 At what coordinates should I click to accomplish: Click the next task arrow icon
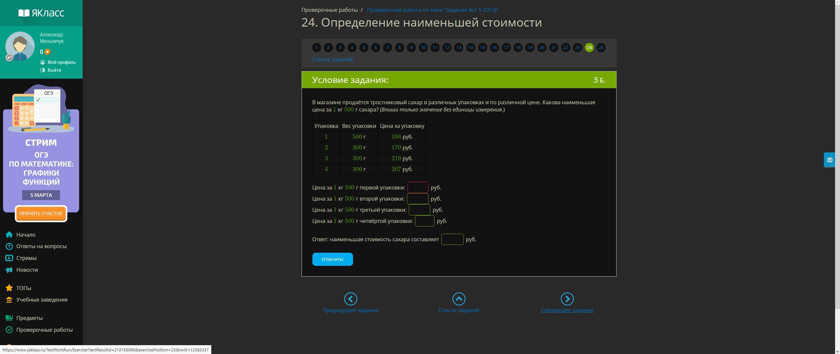point(567,299)
